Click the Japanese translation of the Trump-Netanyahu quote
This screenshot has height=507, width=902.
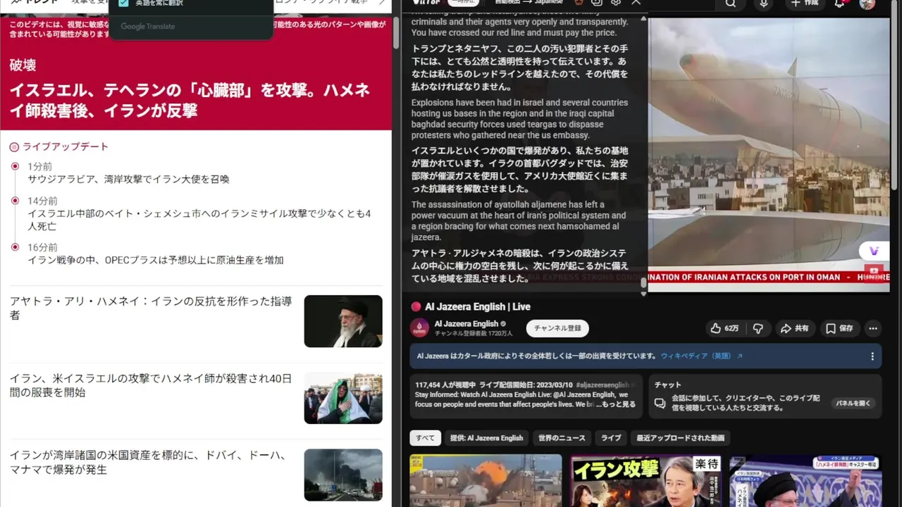520,68
